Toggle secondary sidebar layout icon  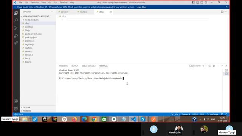pyautogui.click(x=202, y=3)
